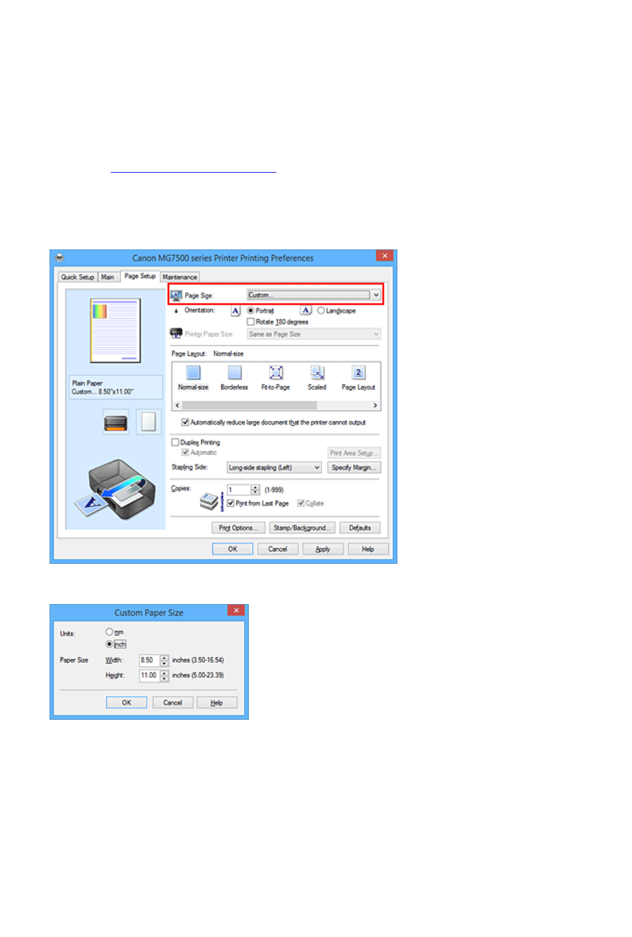632x937 pixels.
Task: Pick the Fit-to-Page layout icon
Action: [x=276, y=372]
